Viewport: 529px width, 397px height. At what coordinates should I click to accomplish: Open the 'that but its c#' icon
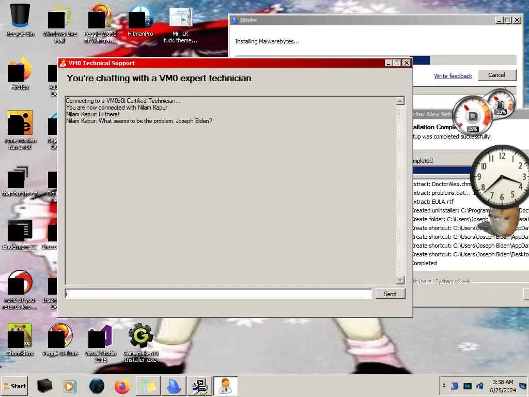20,181
